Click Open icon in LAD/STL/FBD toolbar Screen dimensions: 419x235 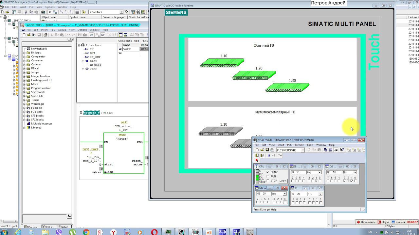[29, 35]
